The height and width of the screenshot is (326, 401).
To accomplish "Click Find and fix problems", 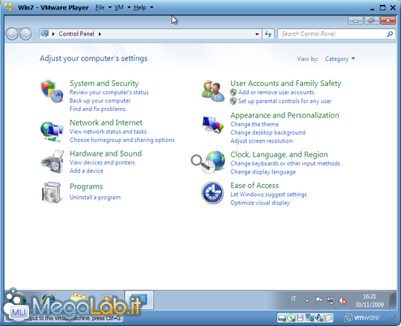I will coord(97,109).
